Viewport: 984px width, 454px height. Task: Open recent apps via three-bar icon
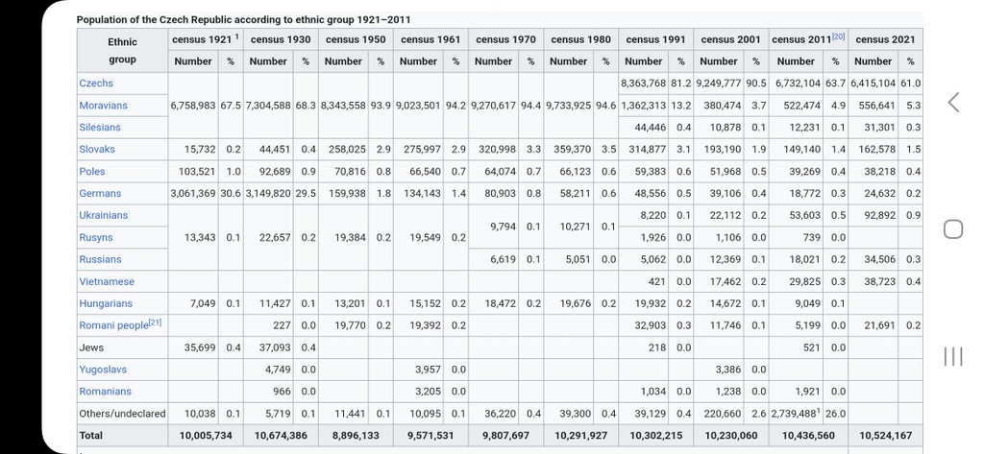pos(952,356)
